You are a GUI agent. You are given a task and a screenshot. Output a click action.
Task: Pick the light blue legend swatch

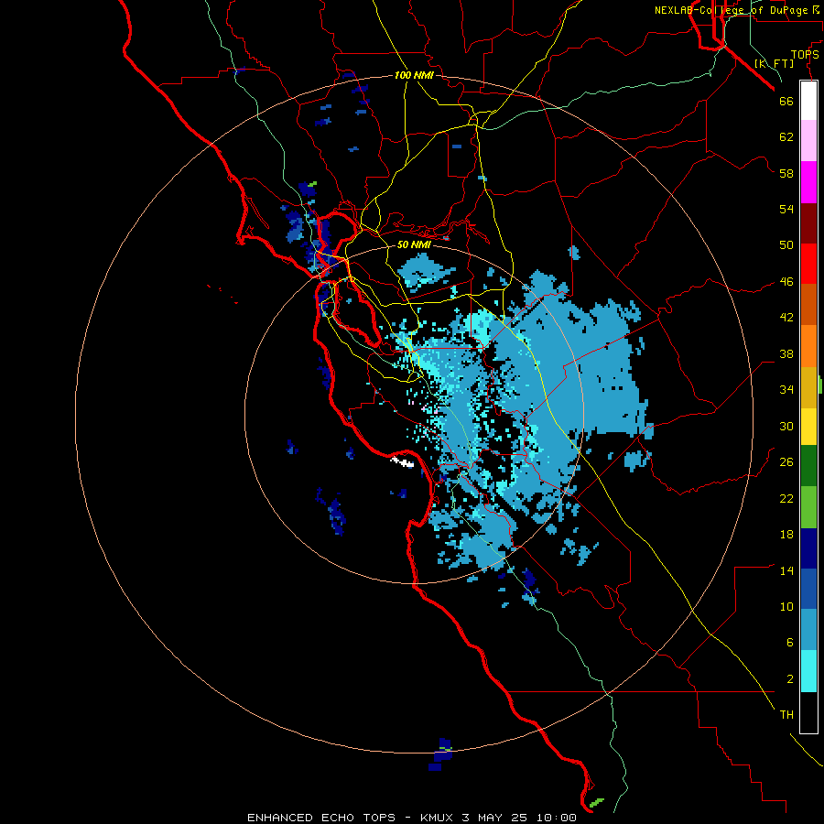coord(808,630)
